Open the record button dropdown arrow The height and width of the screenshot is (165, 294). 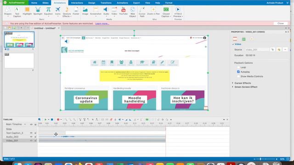point(61,120)
